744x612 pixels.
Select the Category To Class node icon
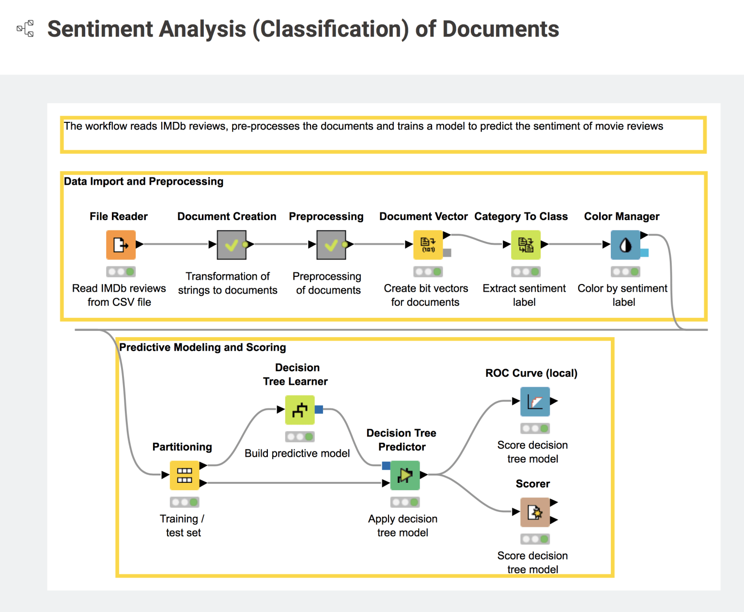tap(526, 245)
